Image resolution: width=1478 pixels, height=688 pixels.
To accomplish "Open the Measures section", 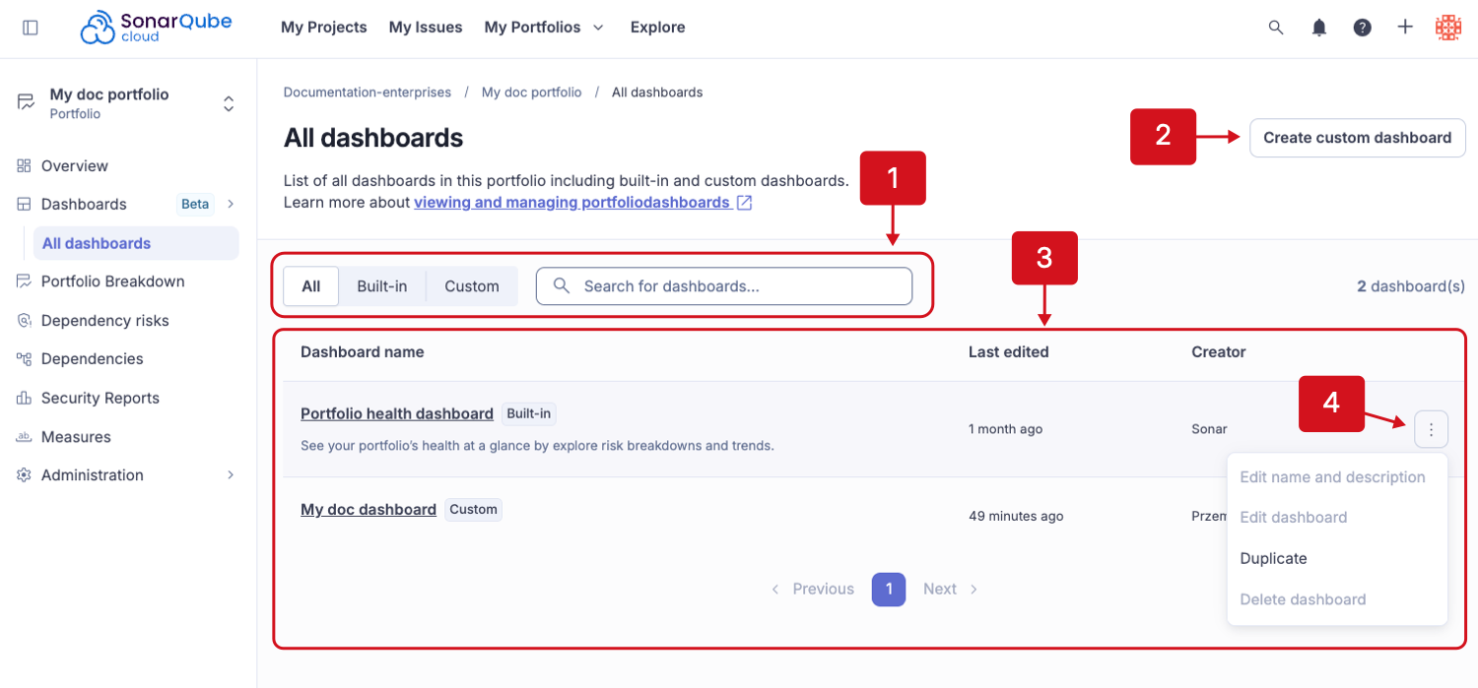I will tap(76, 436).
